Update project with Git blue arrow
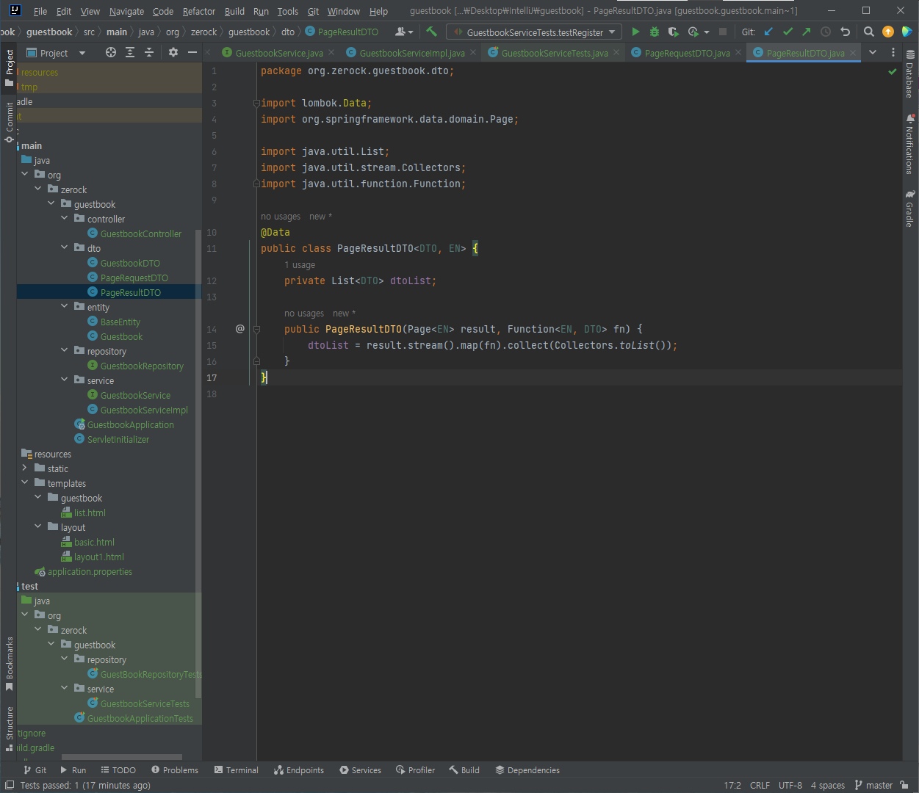 click(x=768, y=32)
